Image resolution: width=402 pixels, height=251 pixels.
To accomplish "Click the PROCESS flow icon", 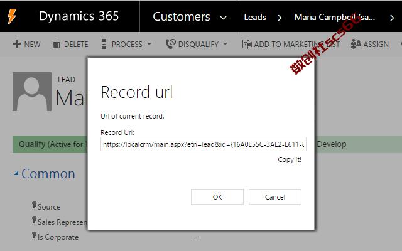I will click(104, 44).
